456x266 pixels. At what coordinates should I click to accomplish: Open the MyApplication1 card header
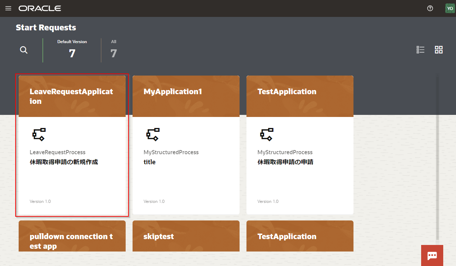pyautogui.click(x=186, y=96)
